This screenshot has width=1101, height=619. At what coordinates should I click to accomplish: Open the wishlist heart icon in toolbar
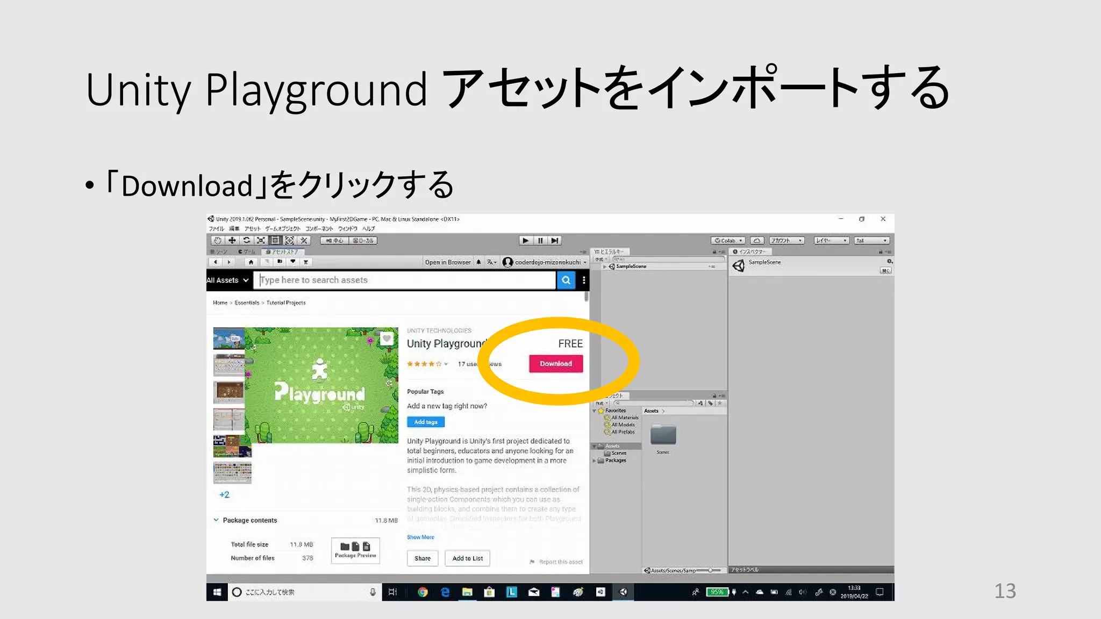tap(293, 262)
